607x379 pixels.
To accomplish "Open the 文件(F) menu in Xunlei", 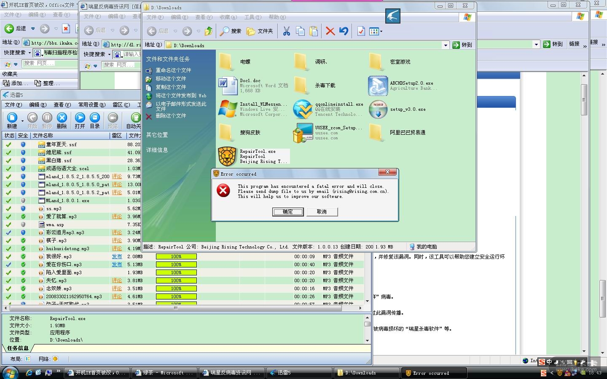I will coord(13,105).
